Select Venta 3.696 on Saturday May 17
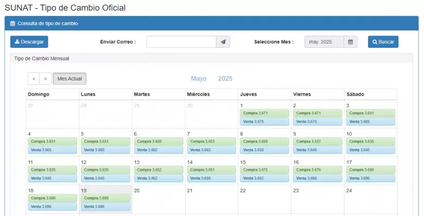424x216 pixels. tap(371, 178)
